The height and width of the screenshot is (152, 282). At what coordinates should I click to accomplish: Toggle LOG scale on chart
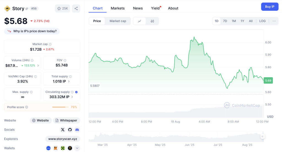[262, 21]
